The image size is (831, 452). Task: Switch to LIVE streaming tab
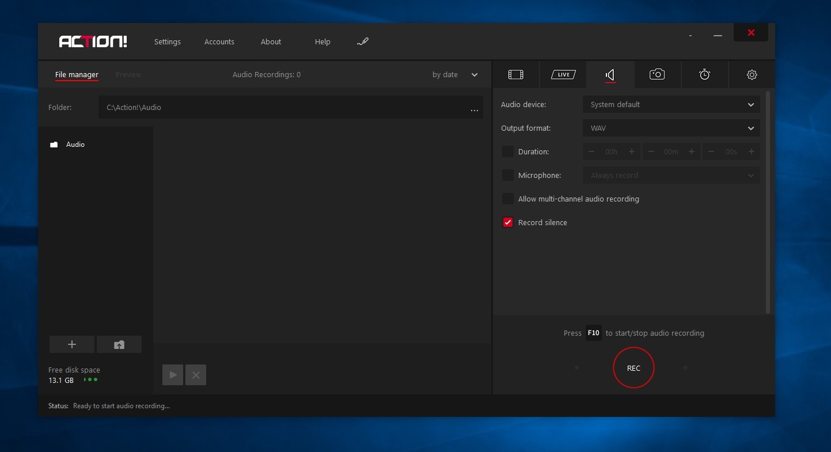click(563, 74)
